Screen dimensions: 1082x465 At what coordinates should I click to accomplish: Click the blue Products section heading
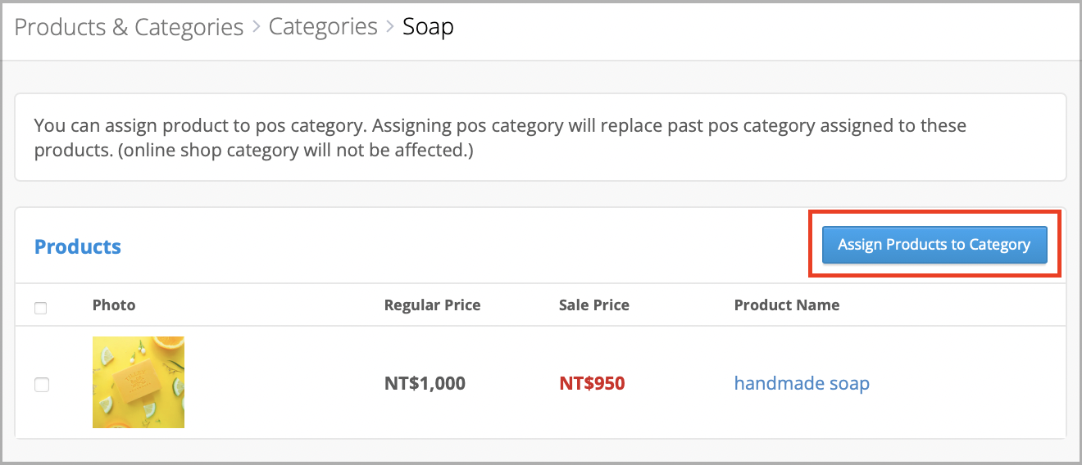click(x=78, y=246)
